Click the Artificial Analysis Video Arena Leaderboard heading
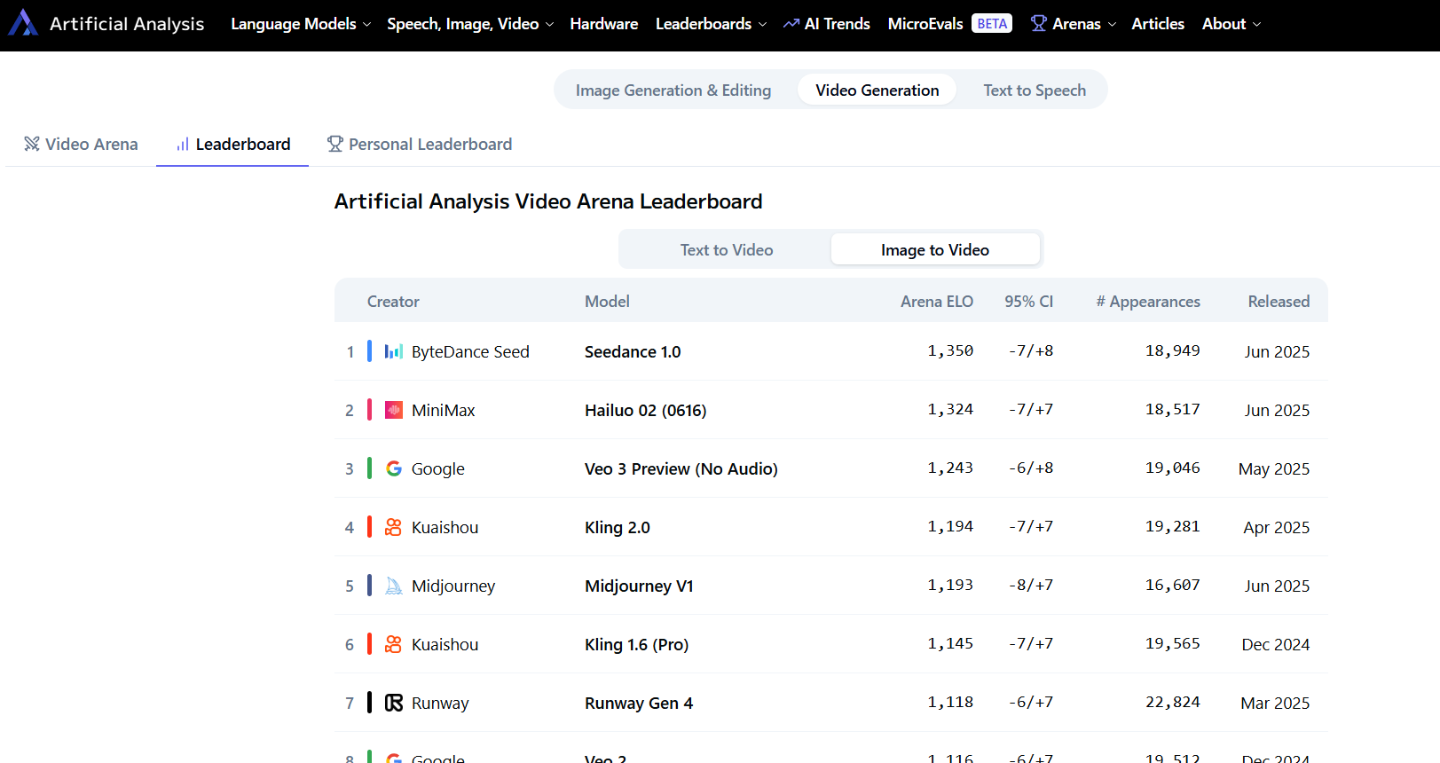This screenshot has width=1440, height=763. (x=548, y=201)
